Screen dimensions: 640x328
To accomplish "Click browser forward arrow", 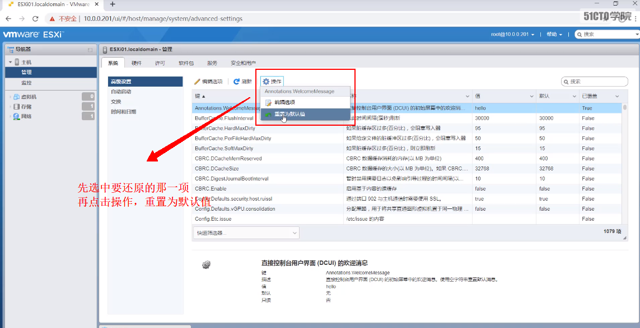I will (22, 19).
